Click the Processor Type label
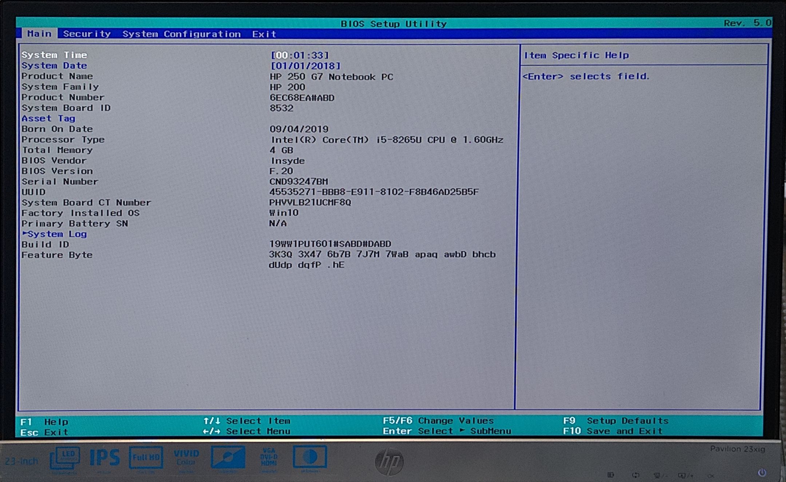 click(x=63, y=139)
